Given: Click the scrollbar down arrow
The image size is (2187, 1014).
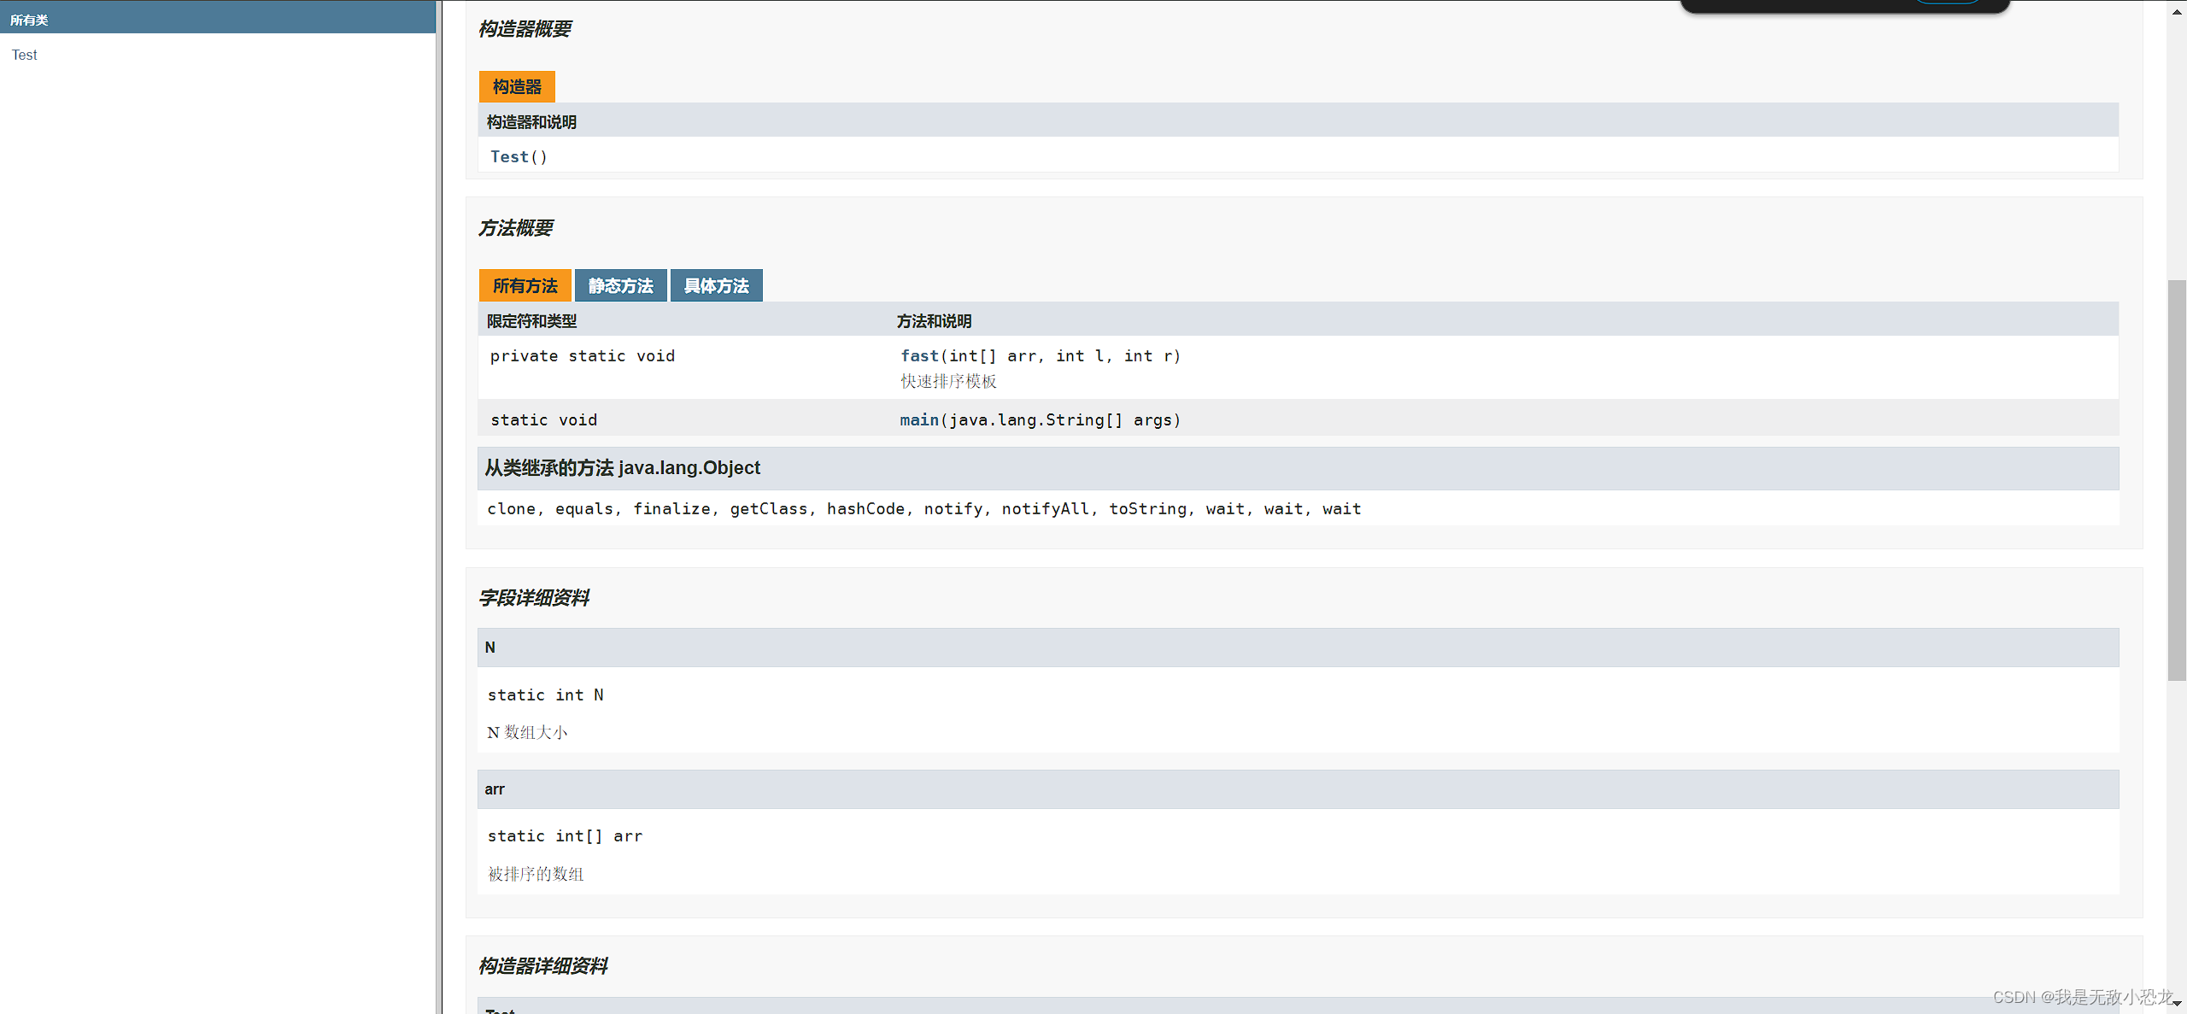Looking at the screenshot, I should (x=2177, y=1004).
